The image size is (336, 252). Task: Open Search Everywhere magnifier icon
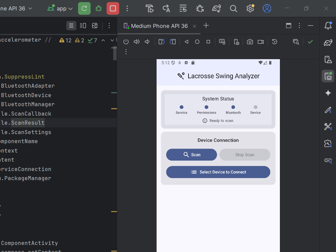pos(233,9)
